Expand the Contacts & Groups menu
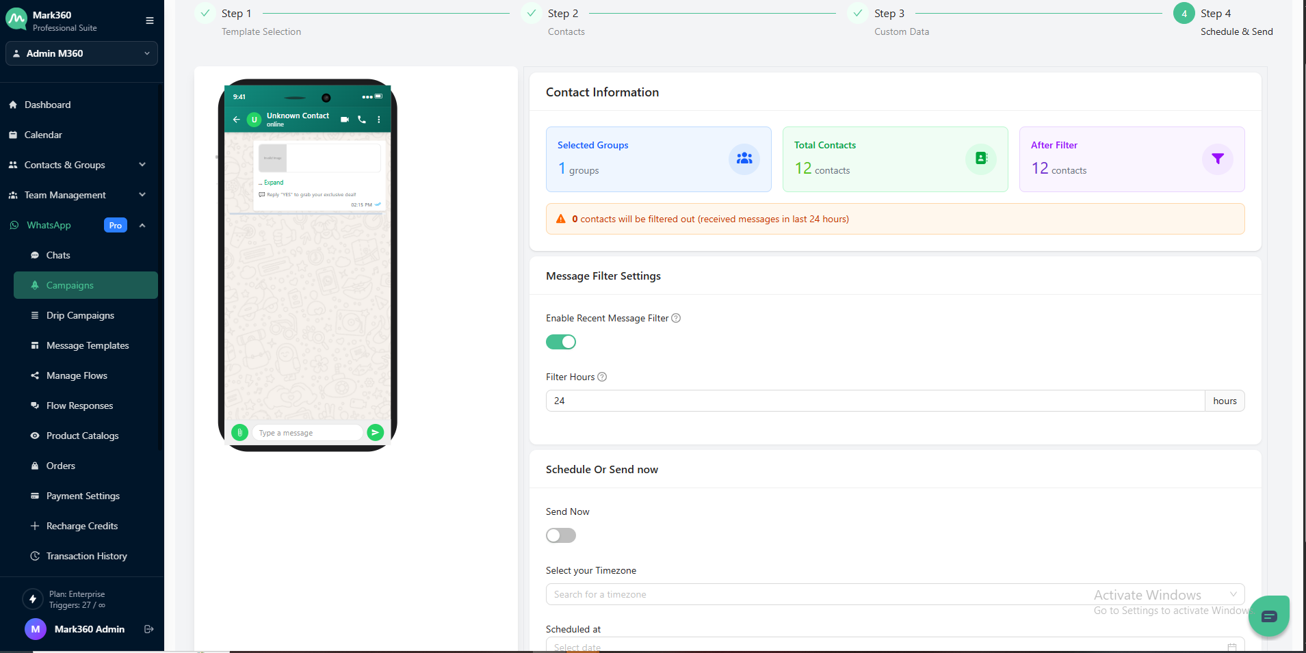 (77, 165)
